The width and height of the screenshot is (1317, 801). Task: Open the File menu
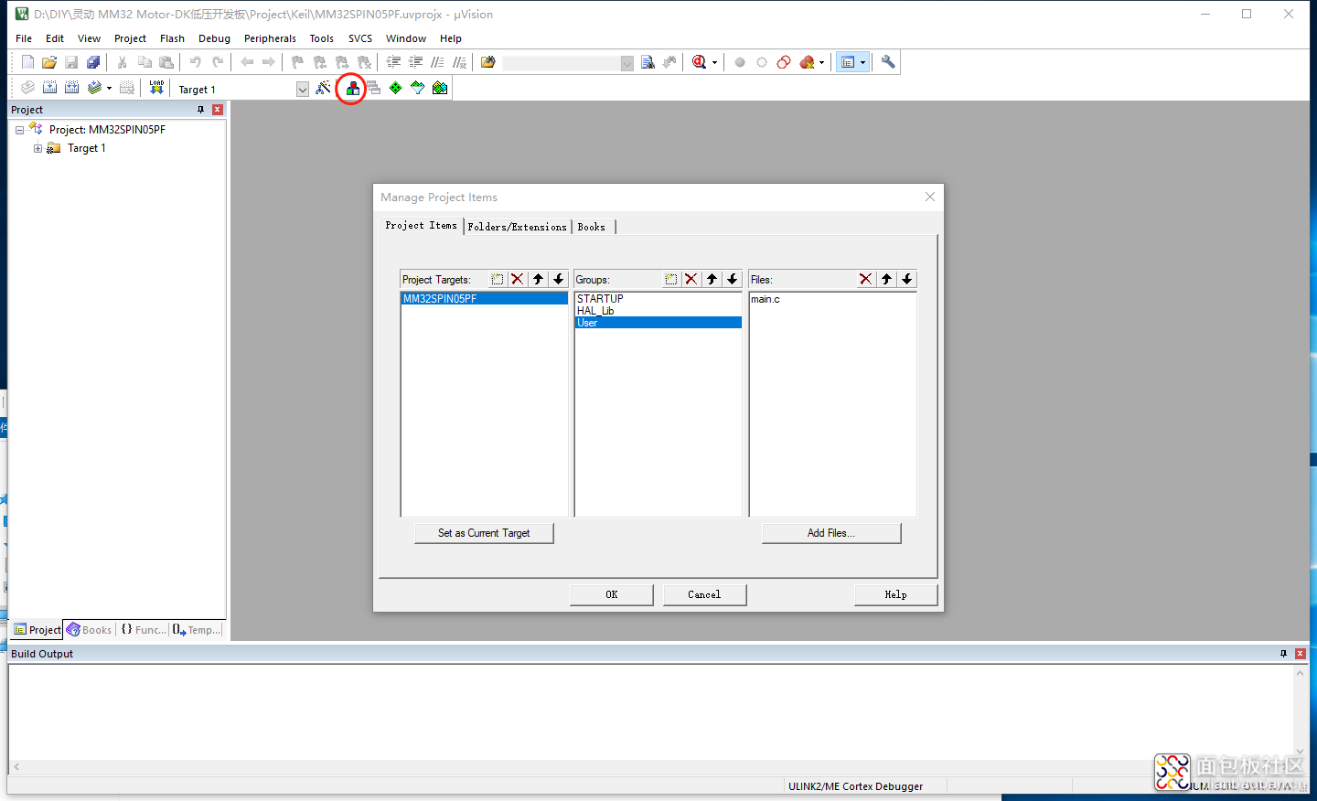tap(24, 38)
